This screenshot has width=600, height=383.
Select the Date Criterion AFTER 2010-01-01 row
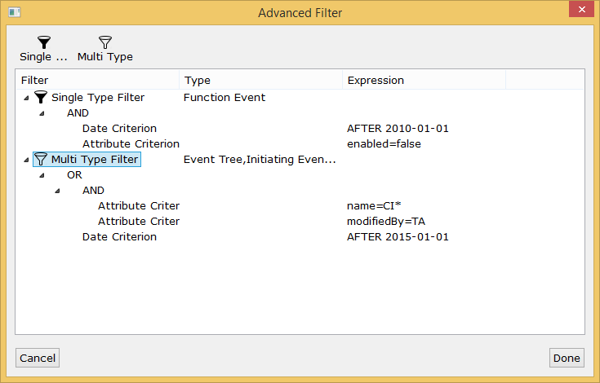[300, 128]
